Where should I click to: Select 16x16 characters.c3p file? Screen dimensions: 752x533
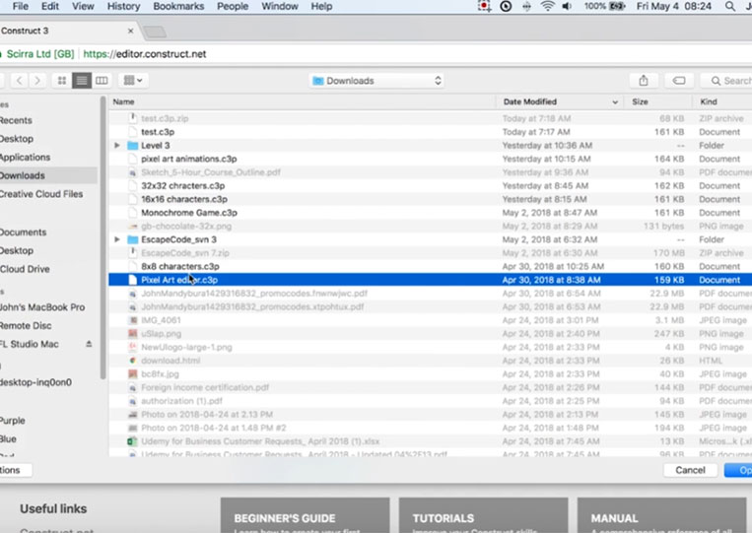430,199
